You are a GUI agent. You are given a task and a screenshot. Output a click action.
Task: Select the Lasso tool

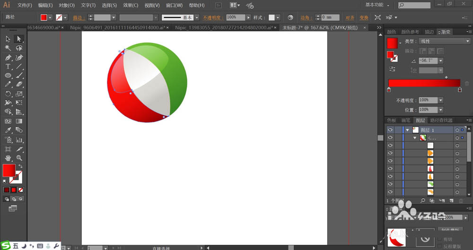19,48
